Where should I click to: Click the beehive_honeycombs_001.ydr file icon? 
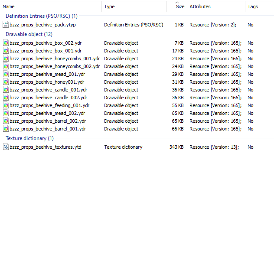6,59
